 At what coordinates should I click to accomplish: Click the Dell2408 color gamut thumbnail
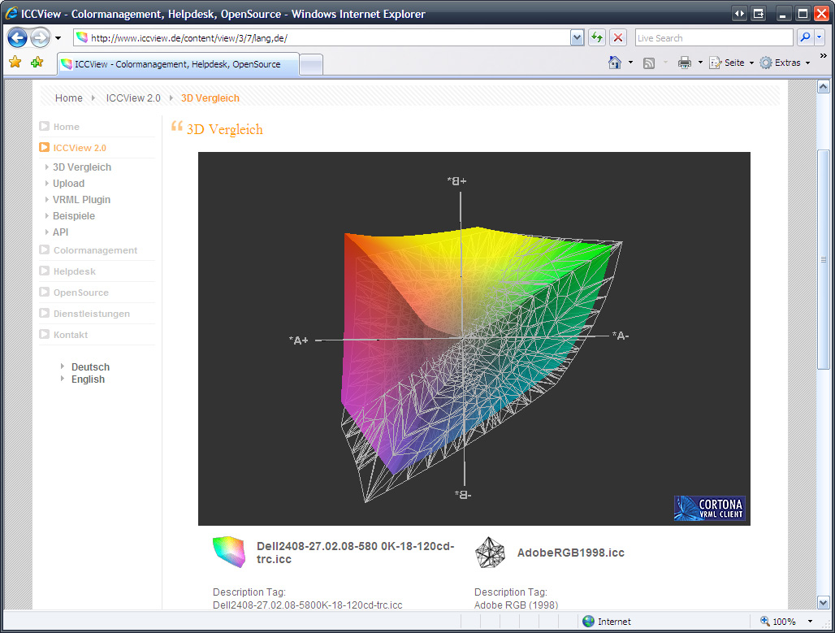pos(228,552)
